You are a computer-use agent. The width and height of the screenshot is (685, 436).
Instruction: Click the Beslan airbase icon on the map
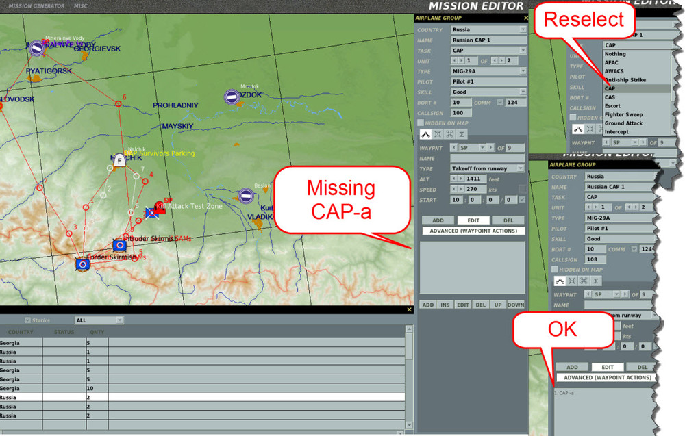(x=245, y=194)
